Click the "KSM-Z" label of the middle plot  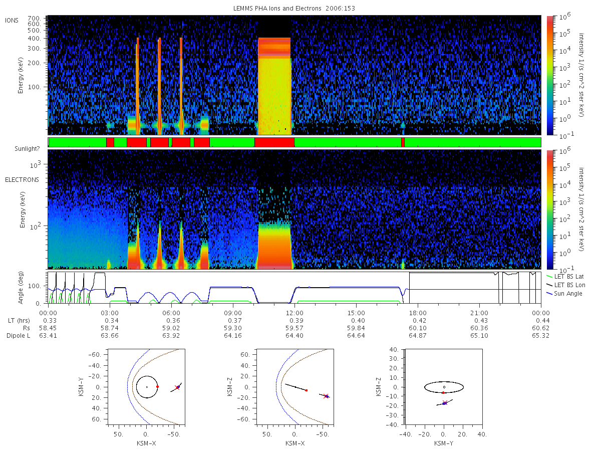[x=230, y=387]
